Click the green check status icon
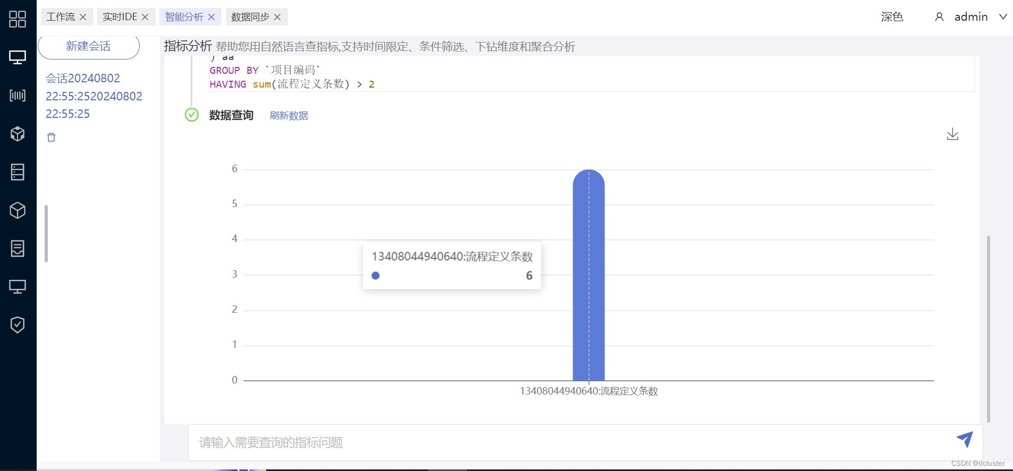The width and height of the screenshot is (1013, 471). pos(192,115)
